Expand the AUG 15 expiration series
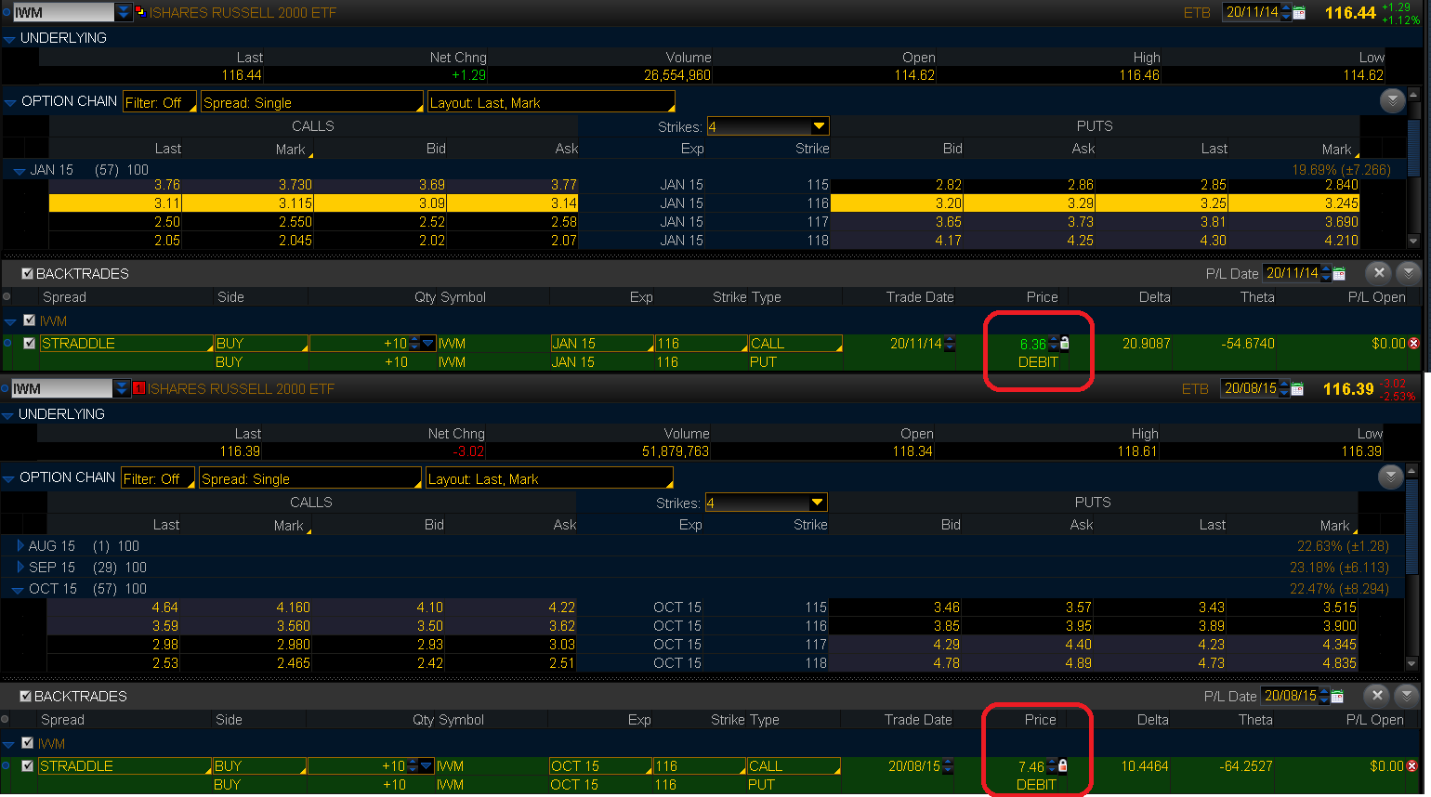1431x797 pixels. (20, 546)
